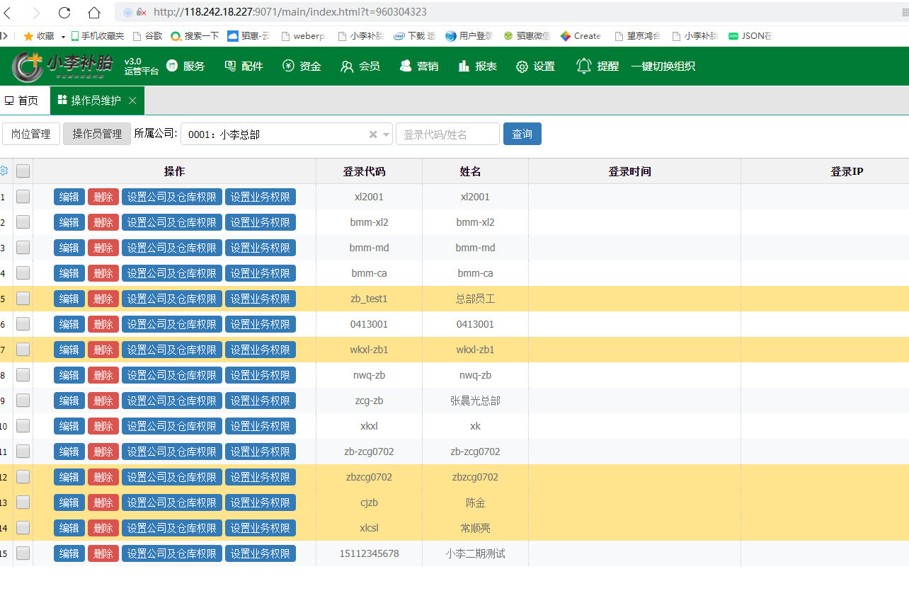Click the bar chart icon for 报表

[x=464, y=66]
